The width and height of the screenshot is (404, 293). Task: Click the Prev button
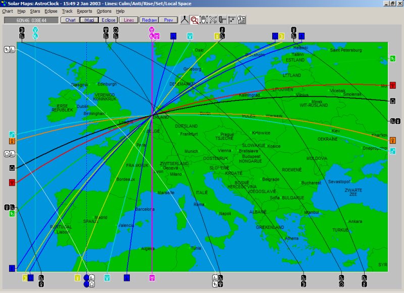[x=169, y=20]
